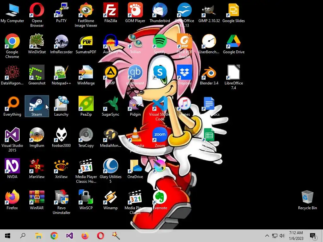
Task: Show hidden system tray icons
Action: [x=267, y=236]
